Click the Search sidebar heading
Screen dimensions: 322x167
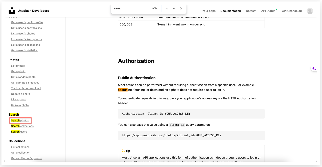tap(14, 115)
